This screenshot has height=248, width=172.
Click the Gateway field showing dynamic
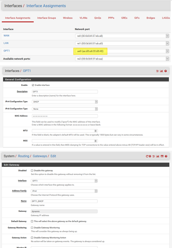click(64, 211)
